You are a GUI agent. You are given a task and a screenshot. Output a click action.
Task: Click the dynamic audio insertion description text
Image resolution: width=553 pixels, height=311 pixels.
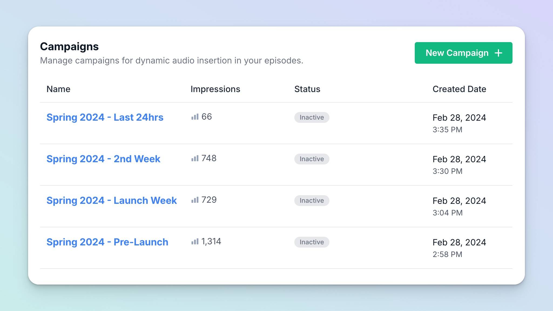(172, 60)
